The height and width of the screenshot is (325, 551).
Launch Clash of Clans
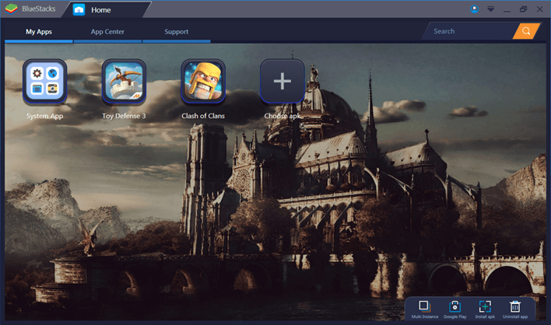[203, 82]
